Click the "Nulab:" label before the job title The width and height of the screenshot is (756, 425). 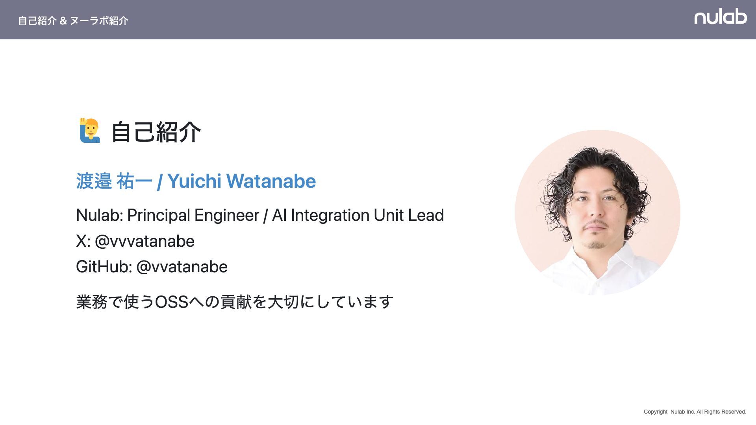pos(99,215)
